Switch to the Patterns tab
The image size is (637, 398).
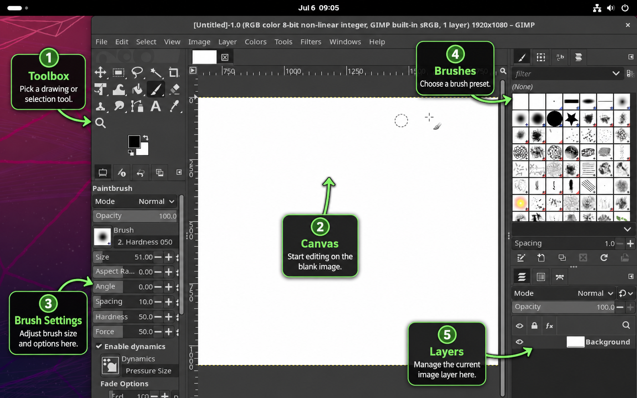click(x=541, y=57)
